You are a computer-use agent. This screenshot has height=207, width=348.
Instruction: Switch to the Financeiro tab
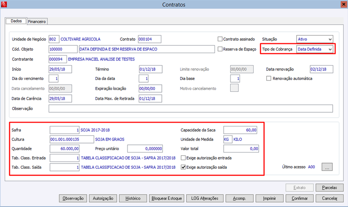pos(37,21)
